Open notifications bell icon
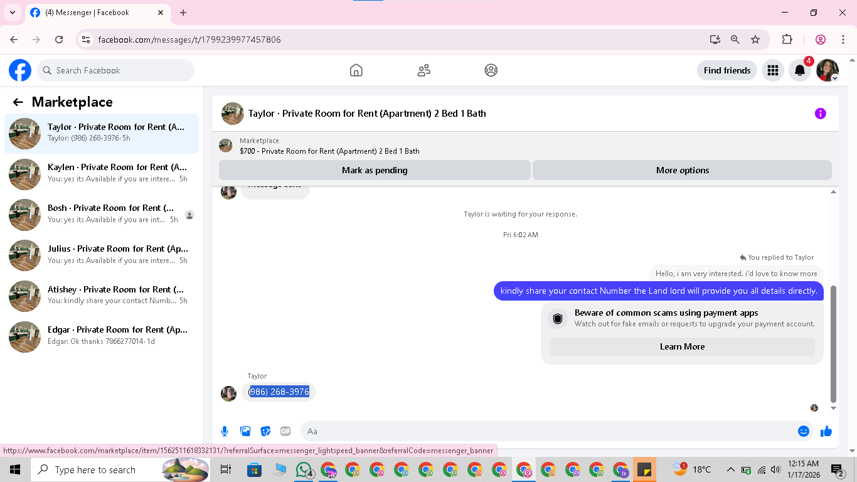This screenshot has height=482, width=857. [x=800, y=70]
